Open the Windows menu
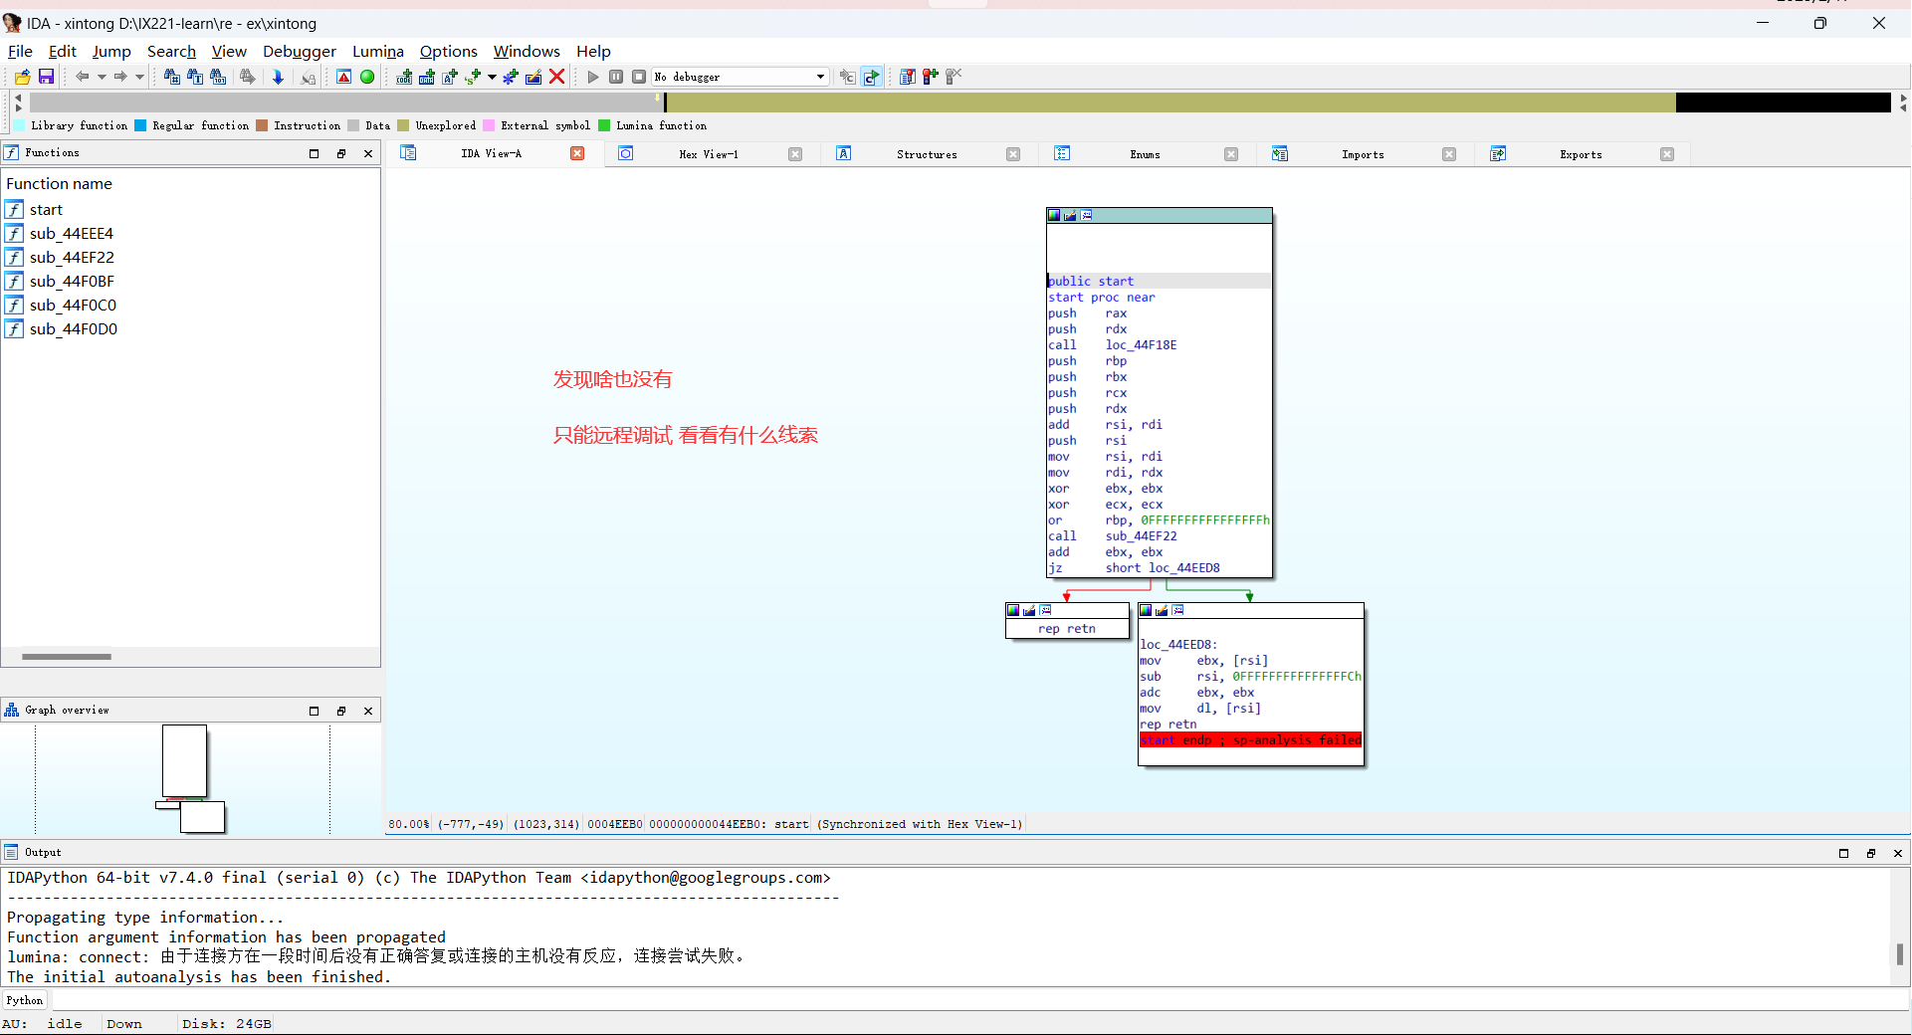The width and height of the screenshot is (1912, 1035). 527,52
